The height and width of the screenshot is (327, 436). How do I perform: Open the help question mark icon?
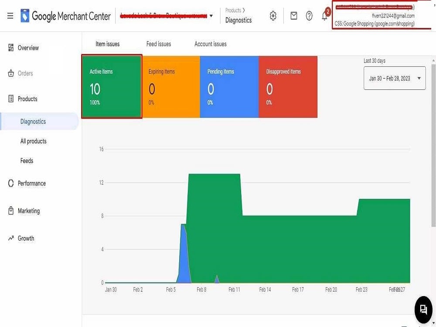(309, 16)
